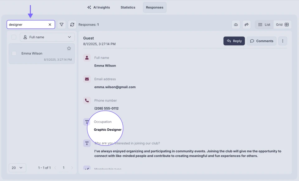
Task: Share responses using the forward arrow icon
Action: pyautogui.click(x=247, y=24)
